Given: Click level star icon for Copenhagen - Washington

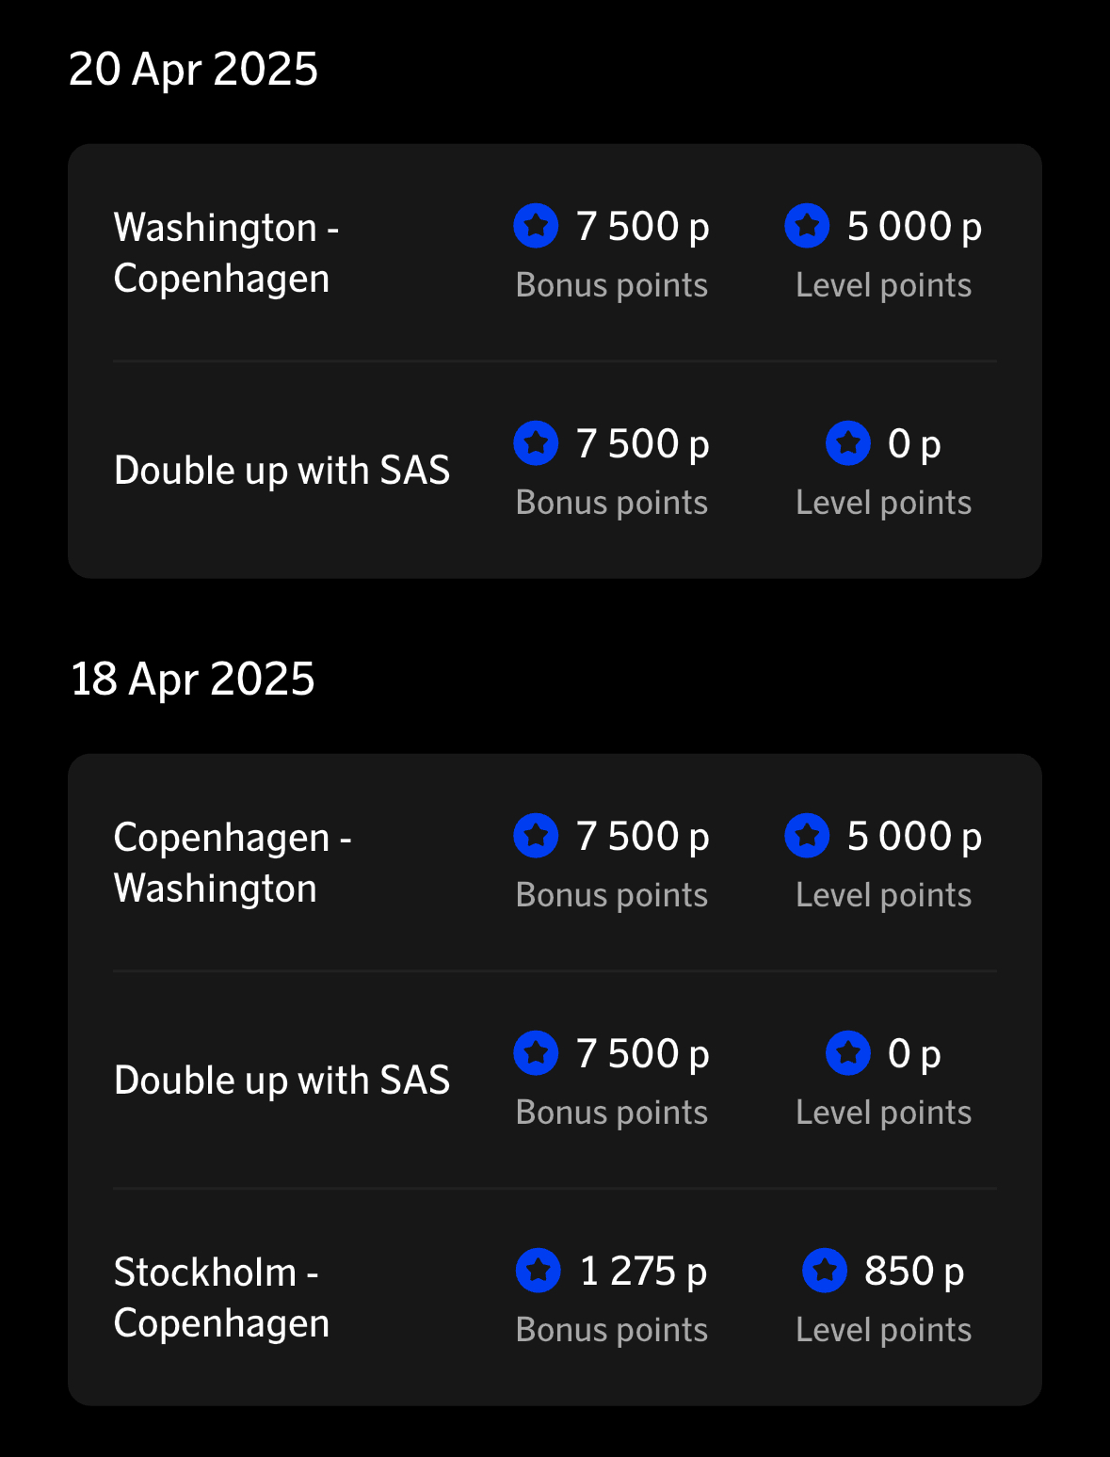Looking at the screenshot, I should pos(807,836).
